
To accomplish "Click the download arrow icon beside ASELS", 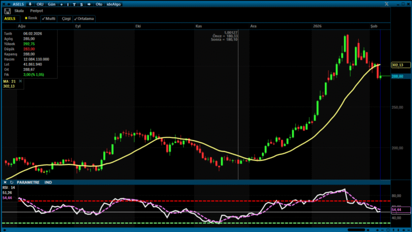I will [x=29, y=4].
